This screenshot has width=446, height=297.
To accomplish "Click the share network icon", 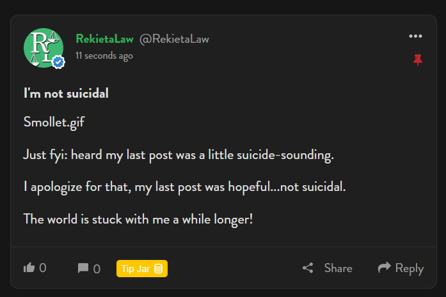I will (308, 268).
